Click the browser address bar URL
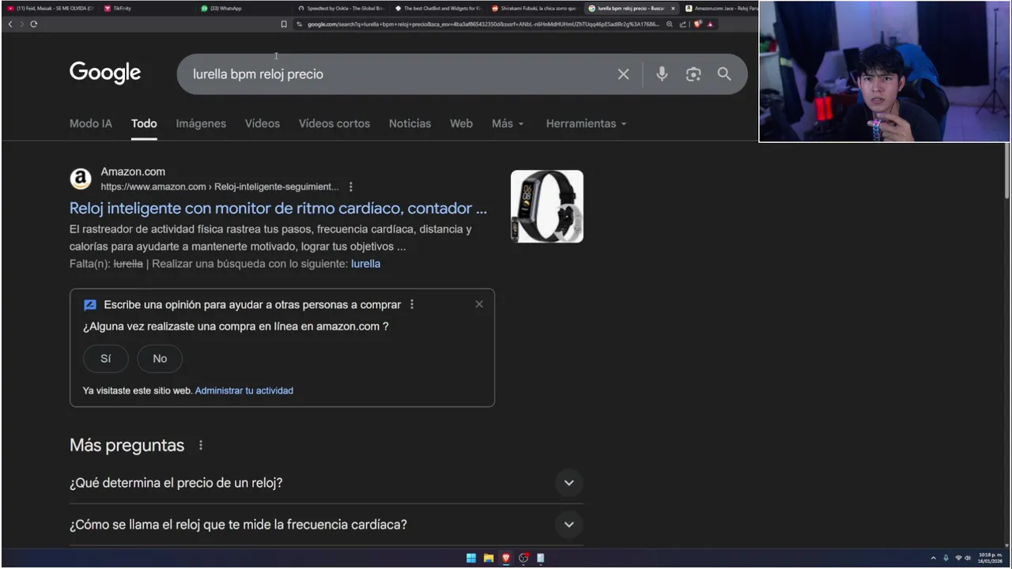Viewport: 1012px width, 569px height. tap(482, 24)
